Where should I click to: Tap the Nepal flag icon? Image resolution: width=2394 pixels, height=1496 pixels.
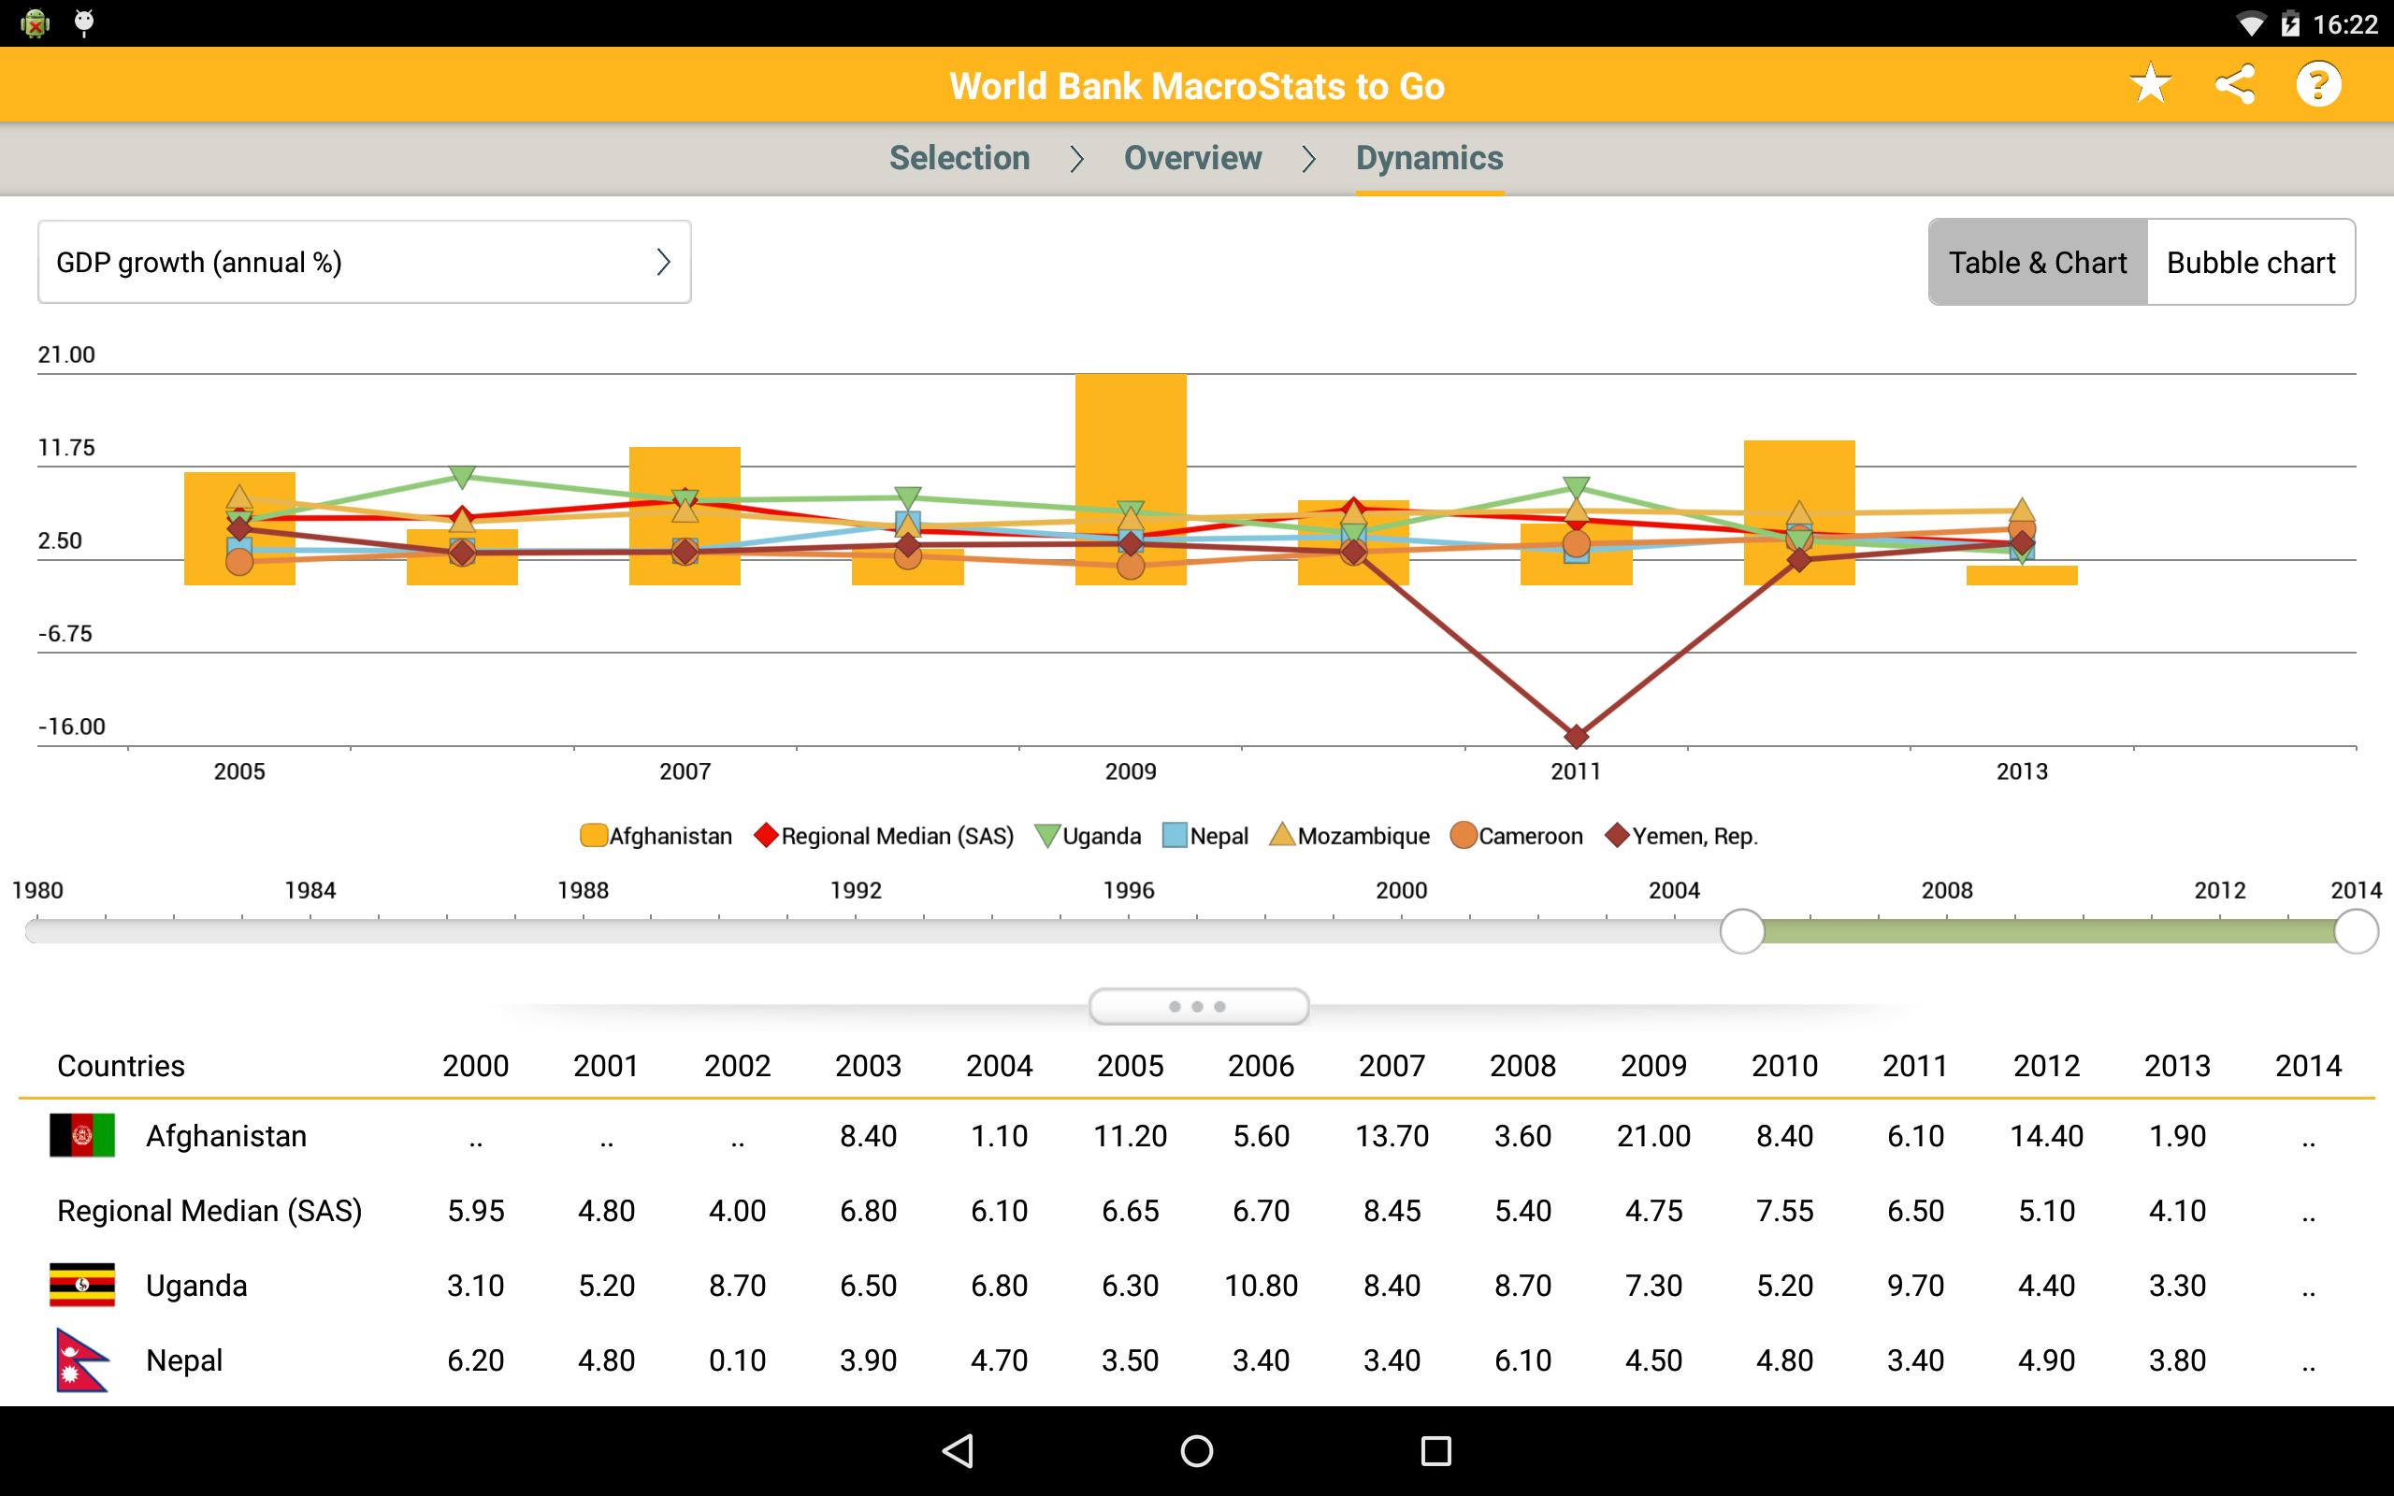82,1359
